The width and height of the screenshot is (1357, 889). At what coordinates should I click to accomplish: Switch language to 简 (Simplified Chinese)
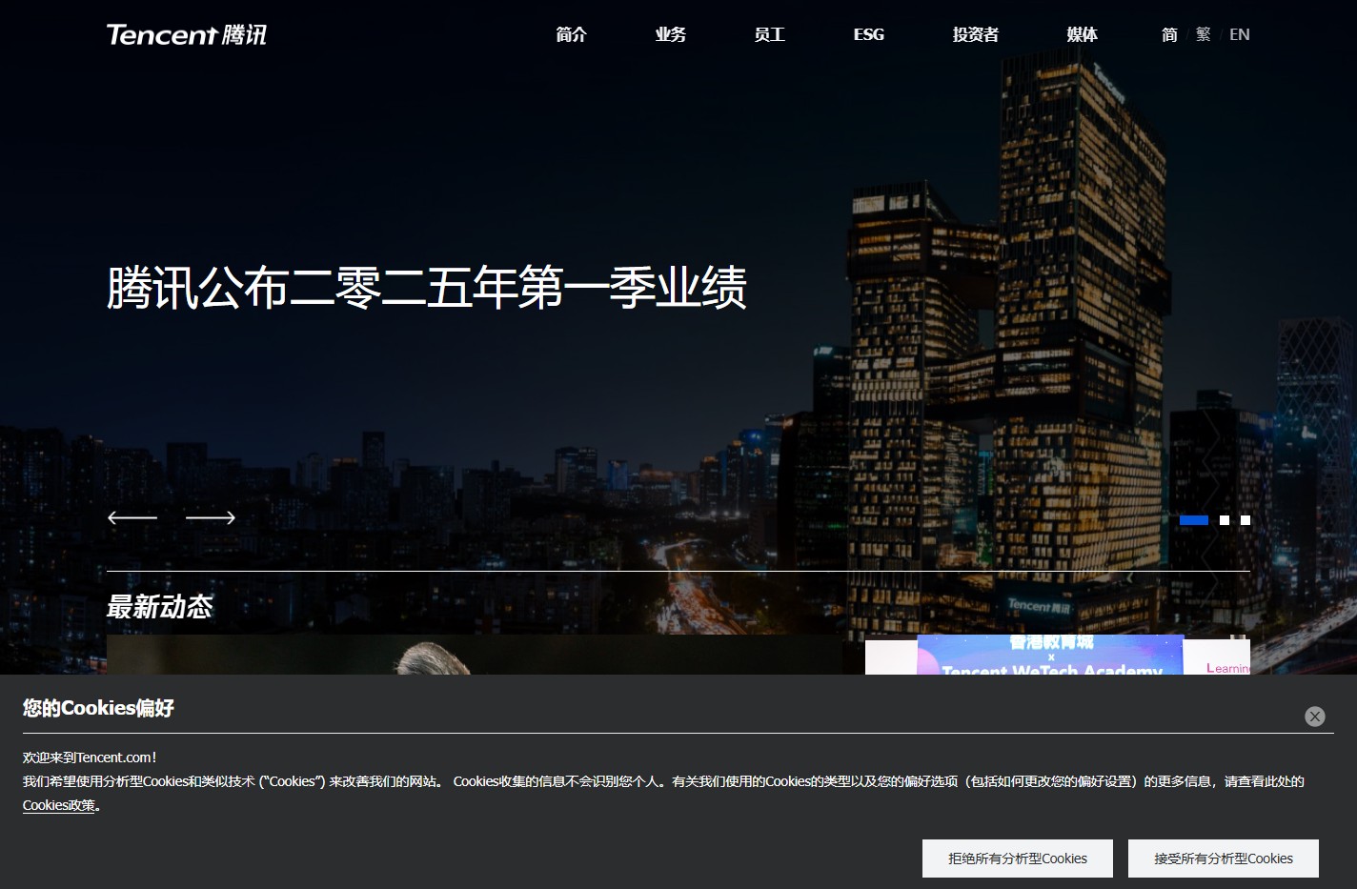pos(1169,34)
